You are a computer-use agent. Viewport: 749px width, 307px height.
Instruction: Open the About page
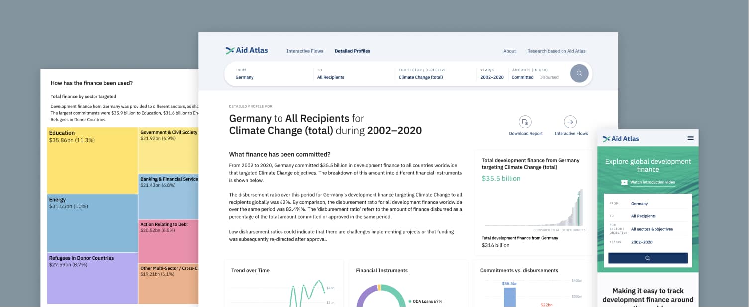coord(509,51)
